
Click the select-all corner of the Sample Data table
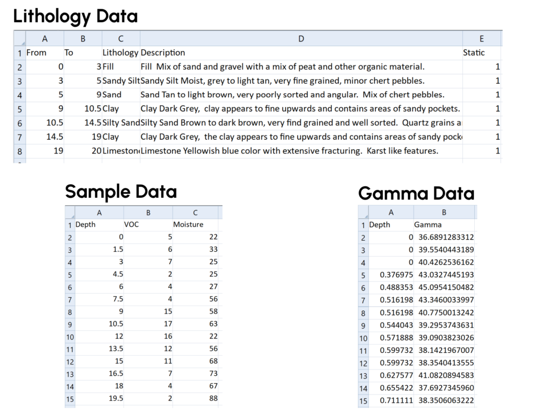pyautogui.click(x=70, y=212)
